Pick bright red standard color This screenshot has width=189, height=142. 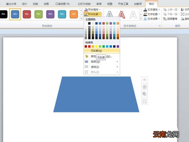coord(89,46)
